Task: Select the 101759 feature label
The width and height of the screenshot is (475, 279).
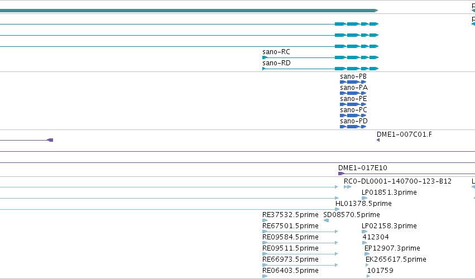Action: coord(380,271)
